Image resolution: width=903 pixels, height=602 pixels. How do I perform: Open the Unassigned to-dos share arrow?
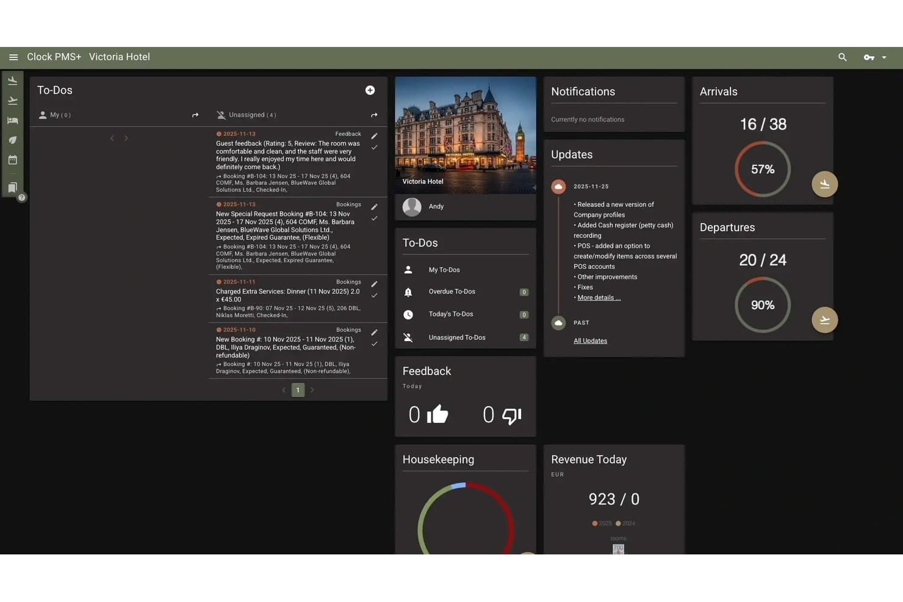click(374, 115)
